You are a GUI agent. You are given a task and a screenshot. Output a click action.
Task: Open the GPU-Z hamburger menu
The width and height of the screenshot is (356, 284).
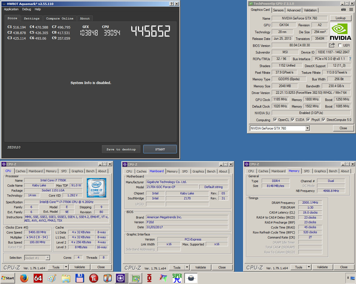(x=351, y=10)
